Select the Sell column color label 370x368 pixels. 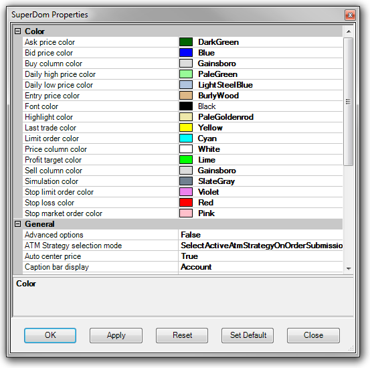click(x=54, y=171)
